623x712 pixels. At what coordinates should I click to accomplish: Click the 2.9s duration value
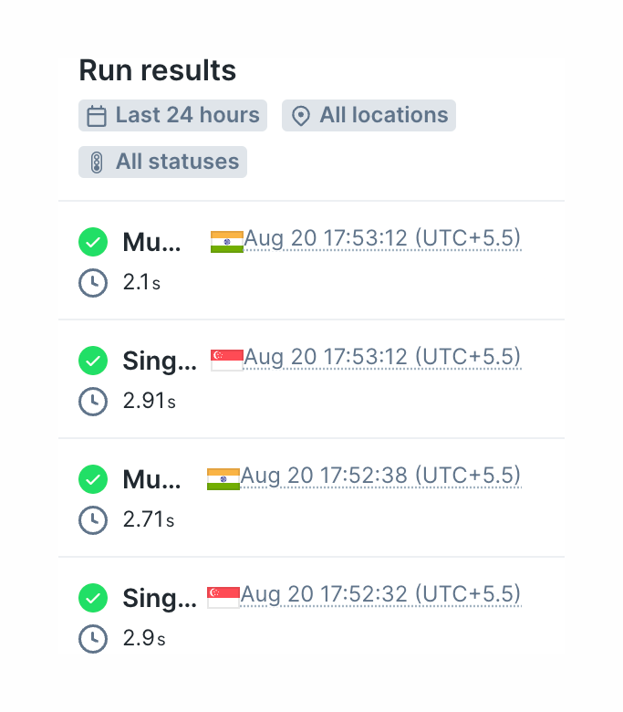click(x=144, y=639)
